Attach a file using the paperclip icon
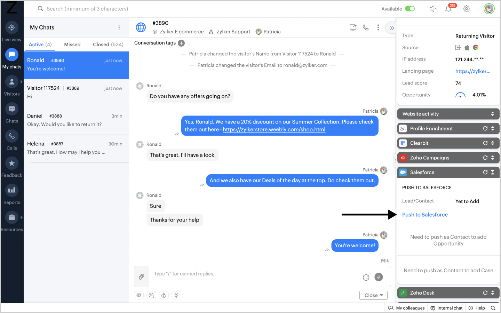501x313 pixels. (142, 277)
